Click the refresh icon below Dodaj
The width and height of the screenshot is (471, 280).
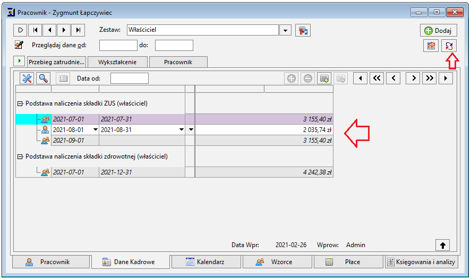(x=449, y=46)
